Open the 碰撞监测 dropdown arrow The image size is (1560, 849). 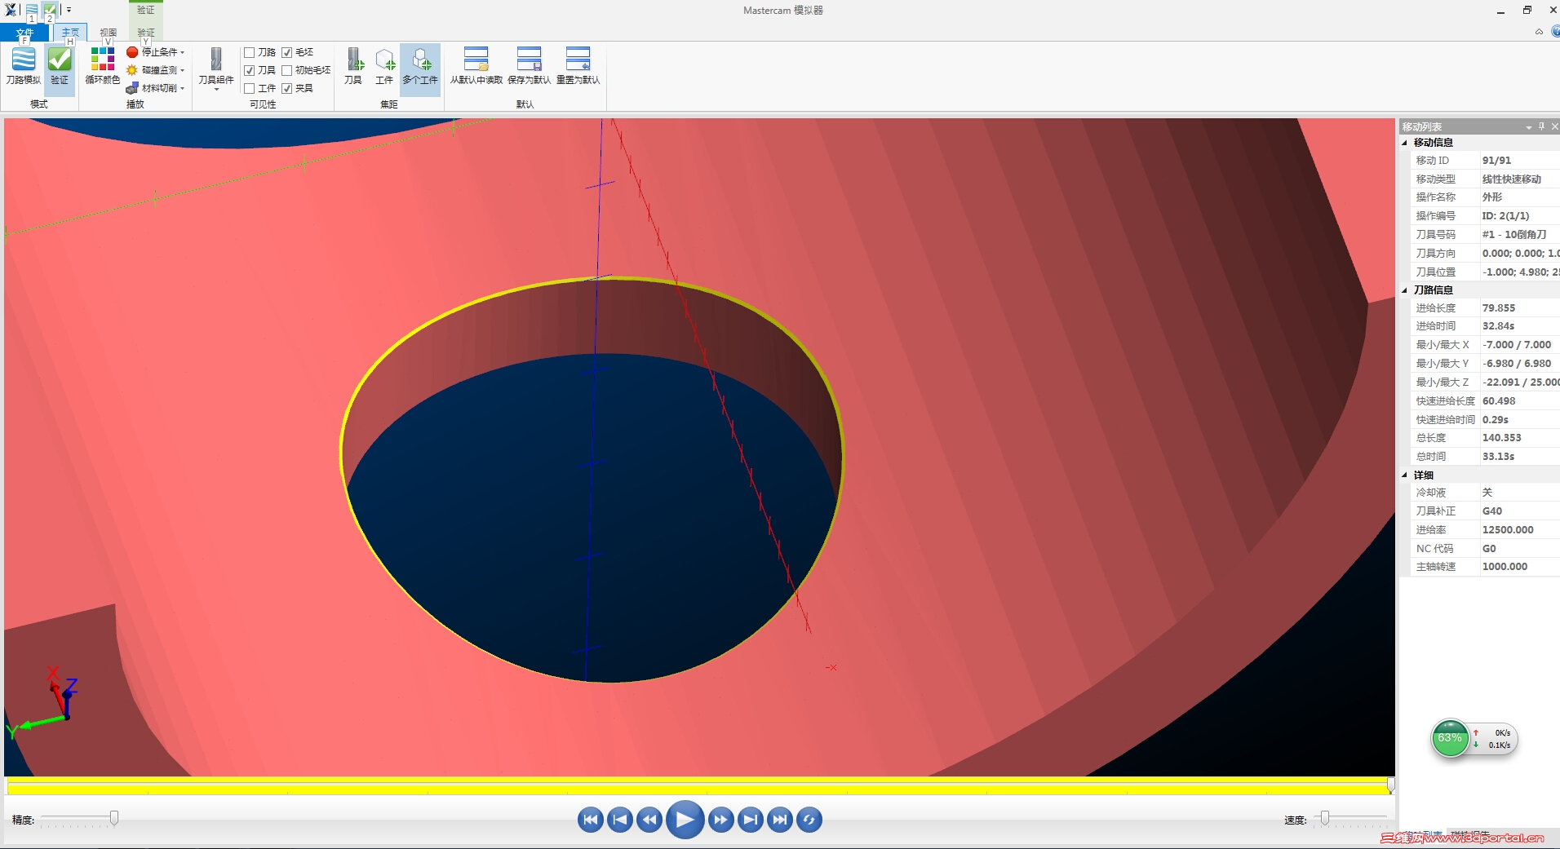(183, 70)
